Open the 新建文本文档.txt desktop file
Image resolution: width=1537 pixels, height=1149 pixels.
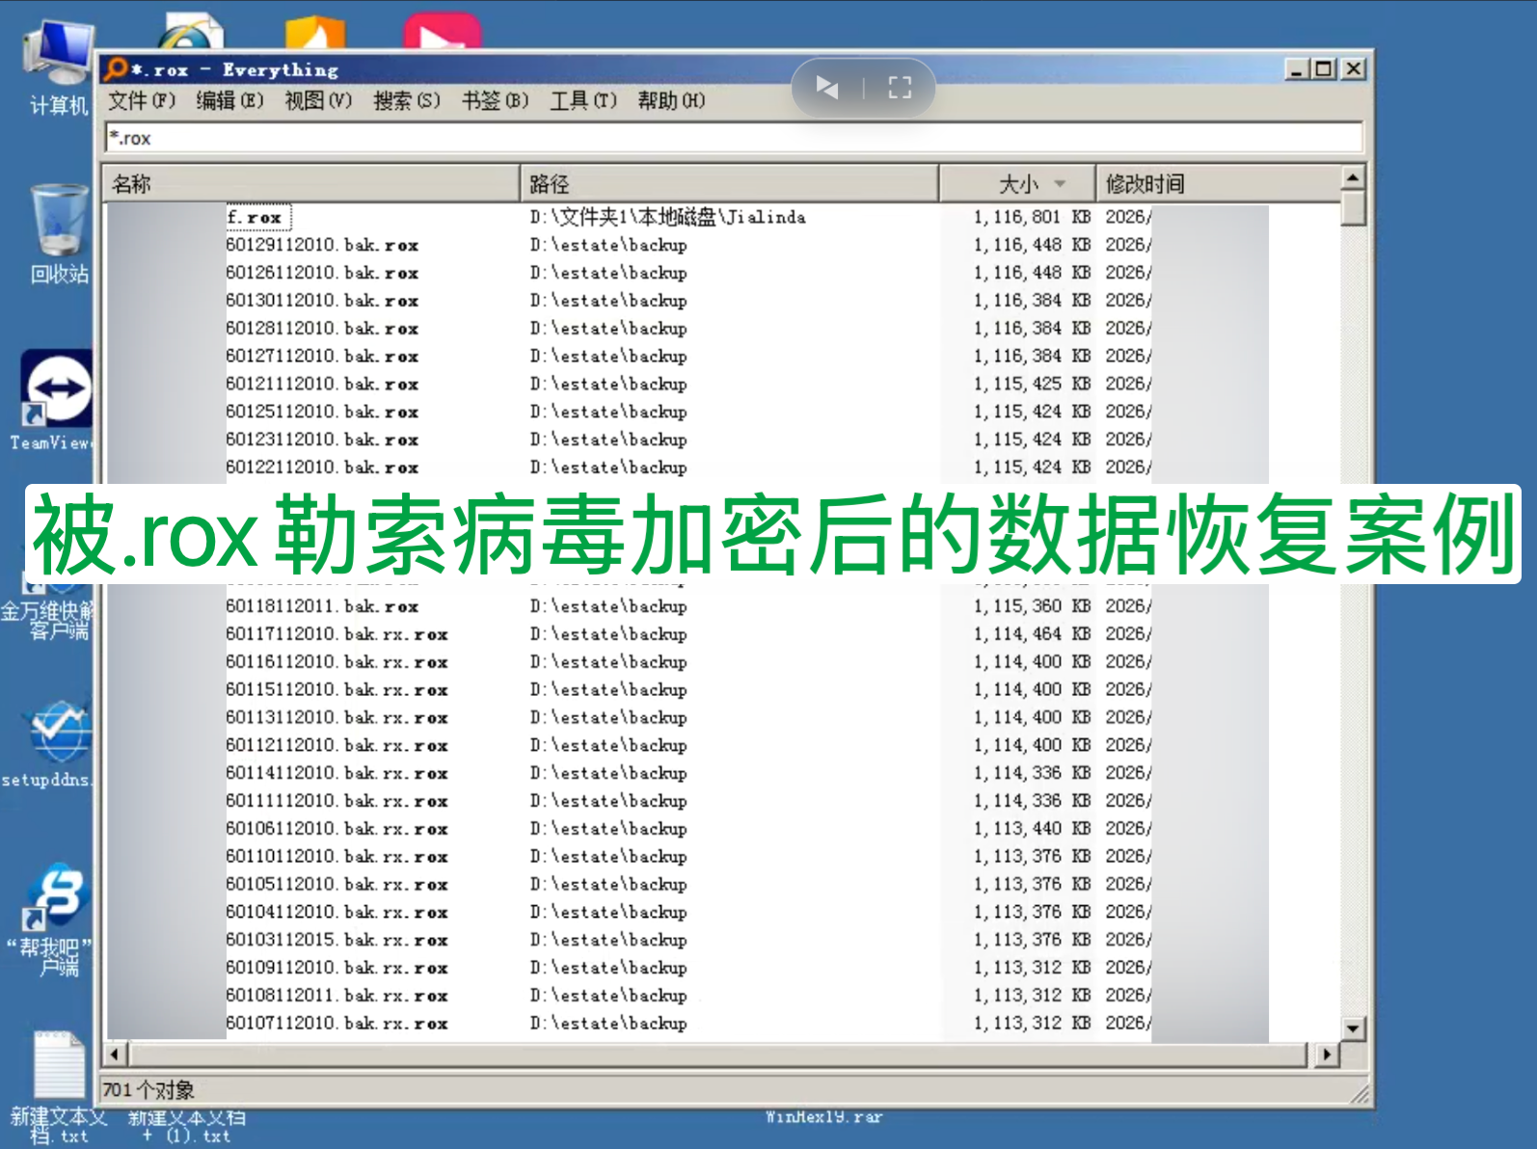(59, 1087)
